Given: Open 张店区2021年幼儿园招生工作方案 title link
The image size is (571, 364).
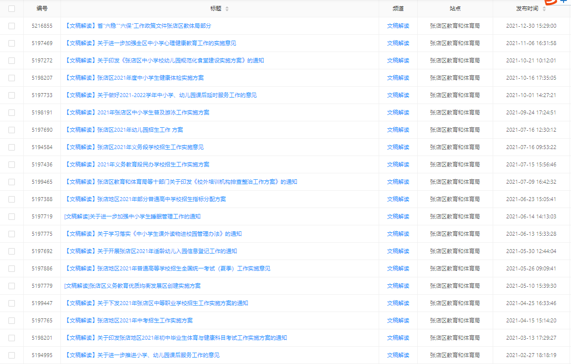Looking at the screenshot, I should [124, 130].
